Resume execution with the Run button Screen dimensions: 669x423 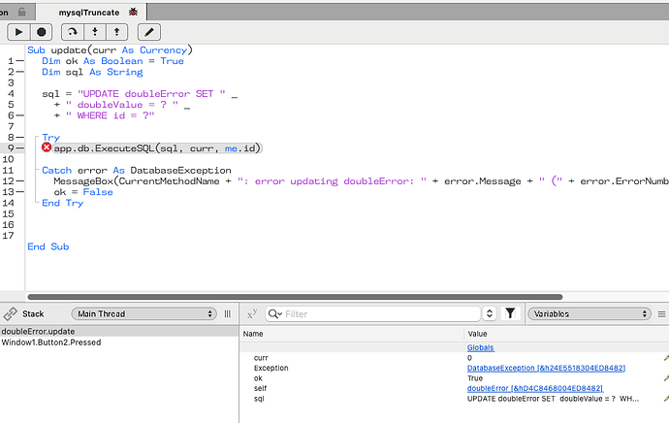pyautogui.click(x=18, y=32)
